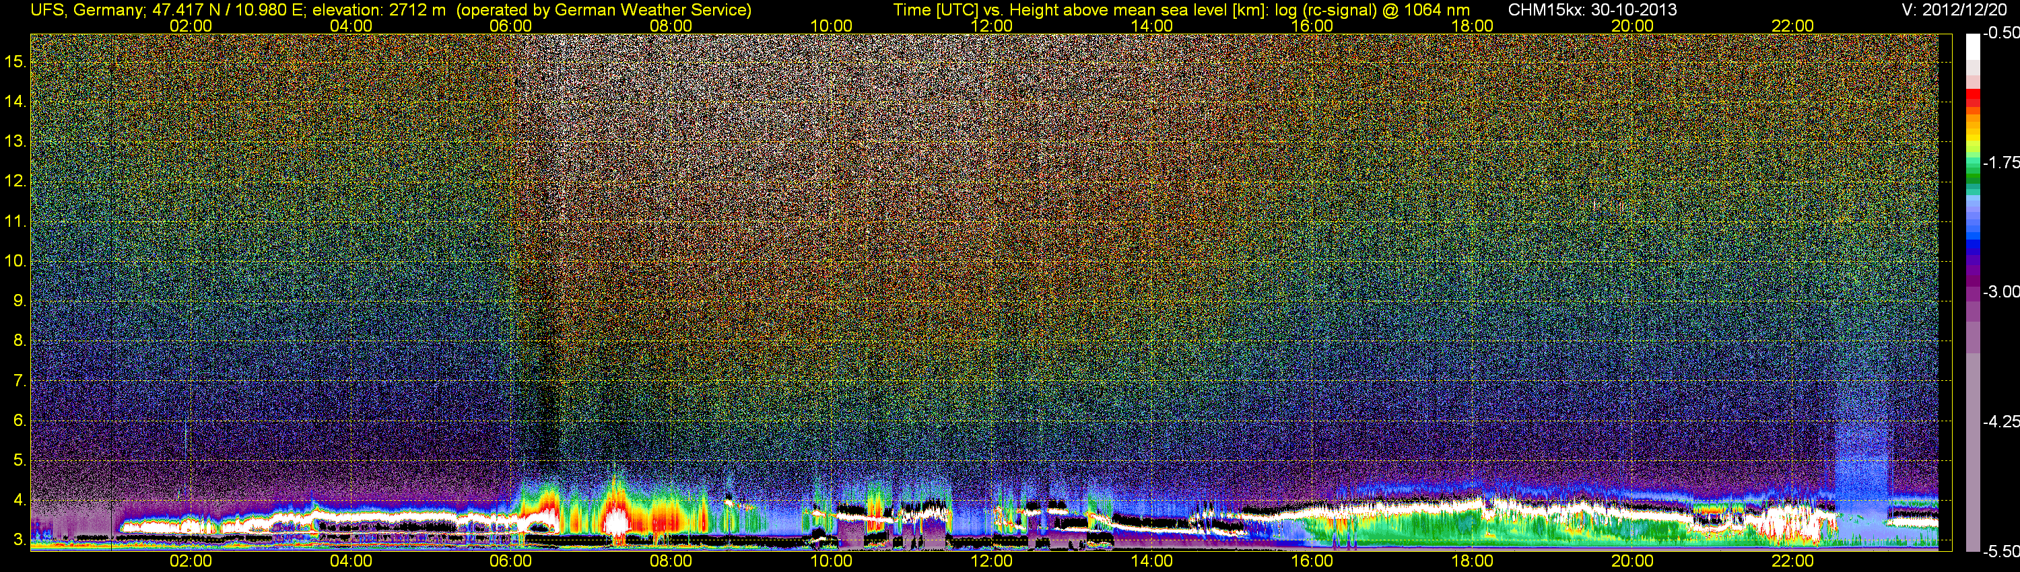The image size is (2020, 572).
Task: Click the -3.00 colorbar value
Action: click(2001, 291)
